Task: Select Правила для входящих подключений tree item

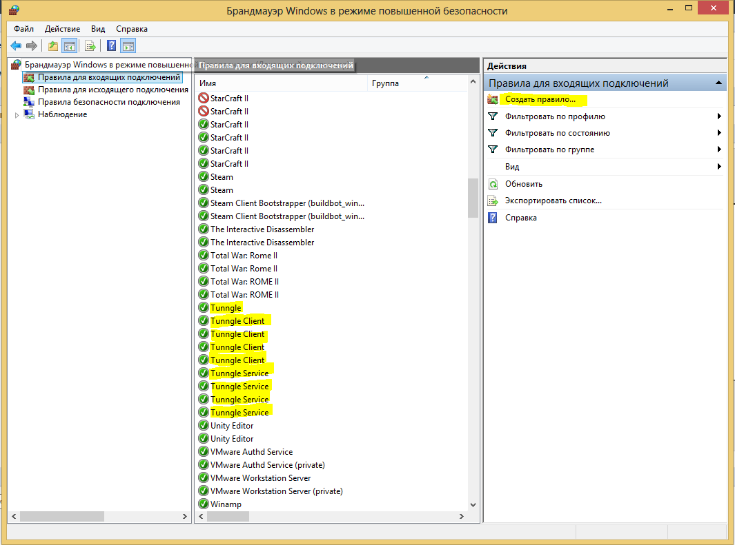Action: coord(109,77)
